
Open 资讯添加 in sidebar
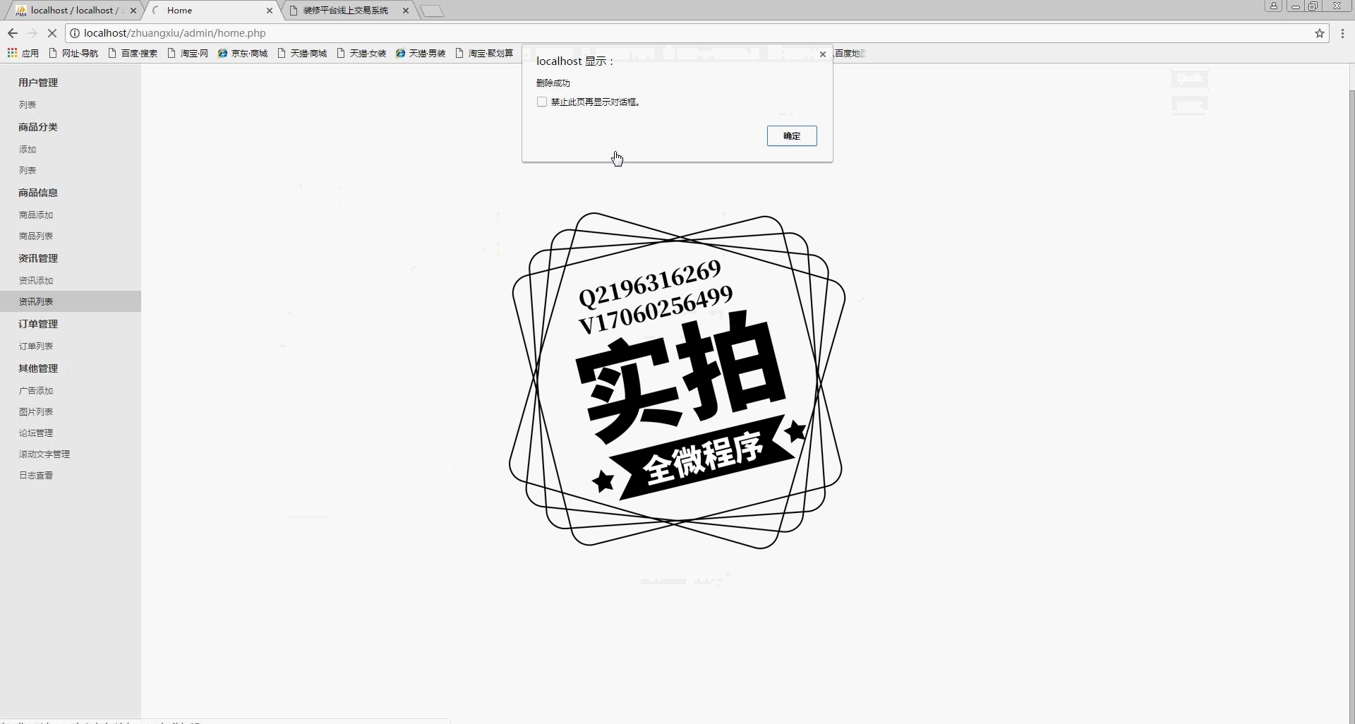pyautogui.click(x=36, y=280)
